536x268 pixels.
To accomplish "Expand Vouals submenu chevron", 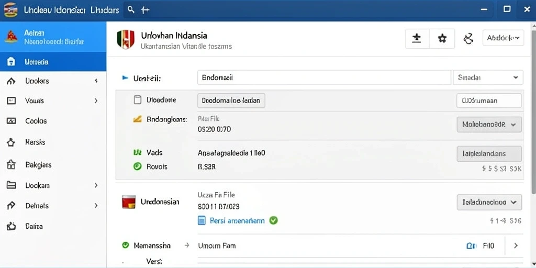I will [x=96, y=101].
